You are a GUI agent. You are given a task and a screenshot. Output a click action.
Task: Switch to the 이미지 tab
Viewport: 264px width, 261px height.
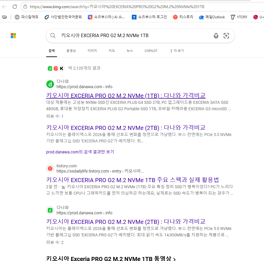(92, 51)
